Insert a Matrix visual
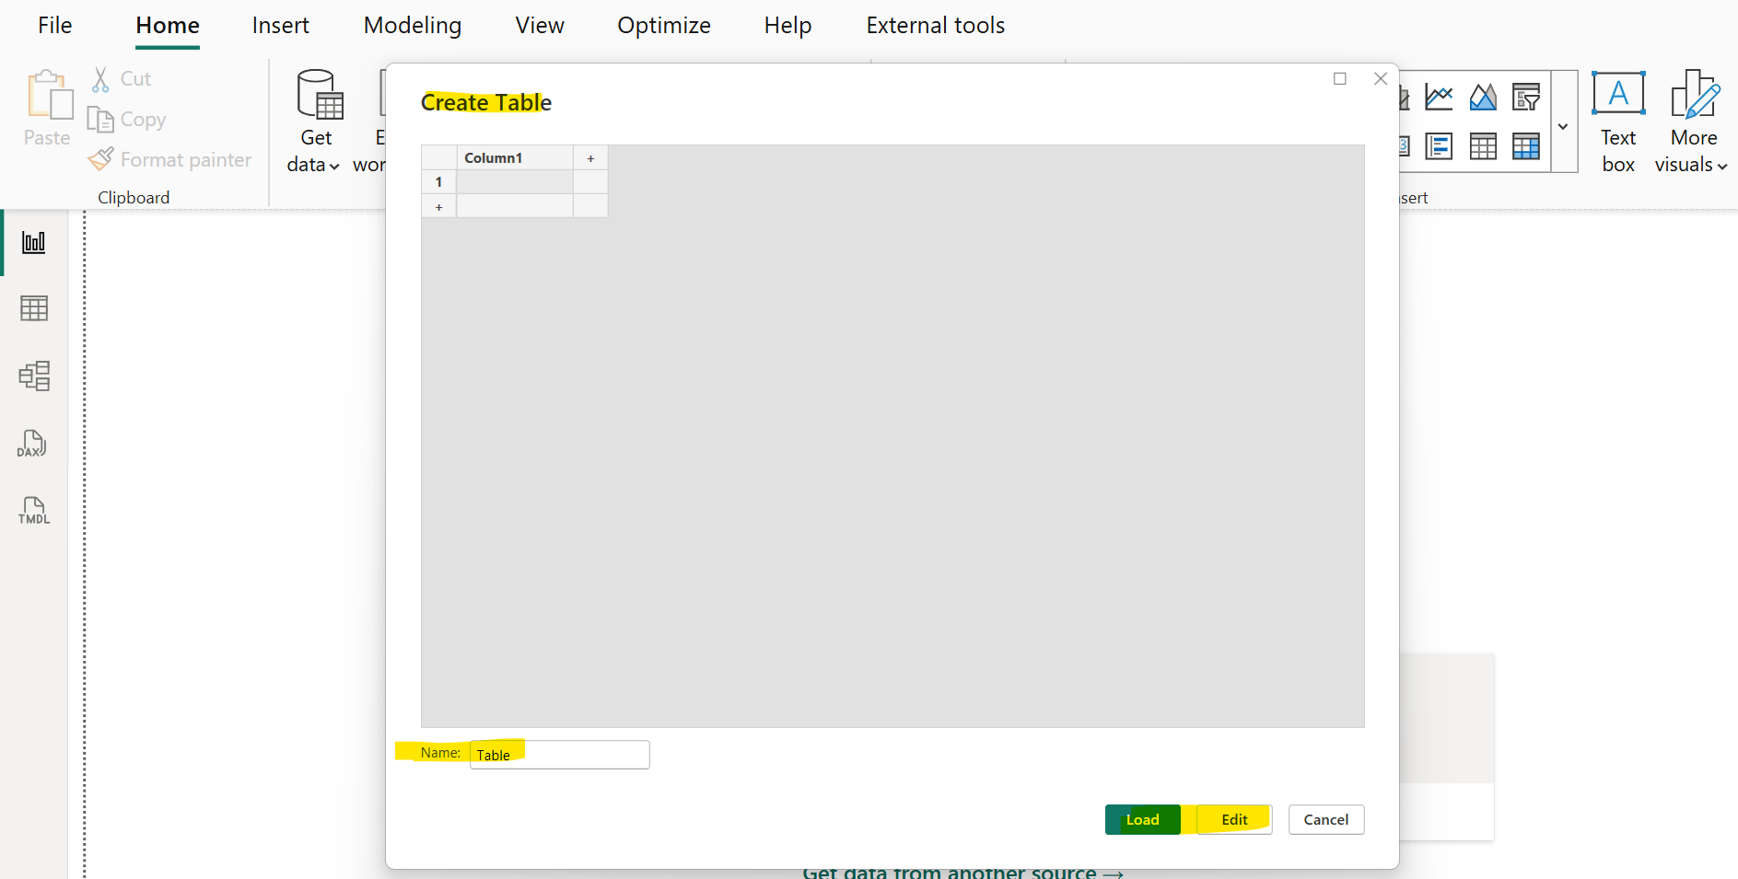Viewport: 1738px width, 879px height. (x=1526, y=145)
